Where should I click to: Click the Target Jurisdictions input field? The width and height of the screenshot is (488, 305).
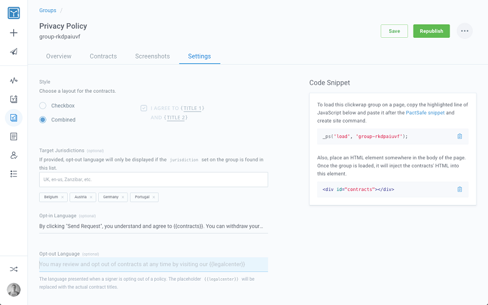(x=153, y=179)
